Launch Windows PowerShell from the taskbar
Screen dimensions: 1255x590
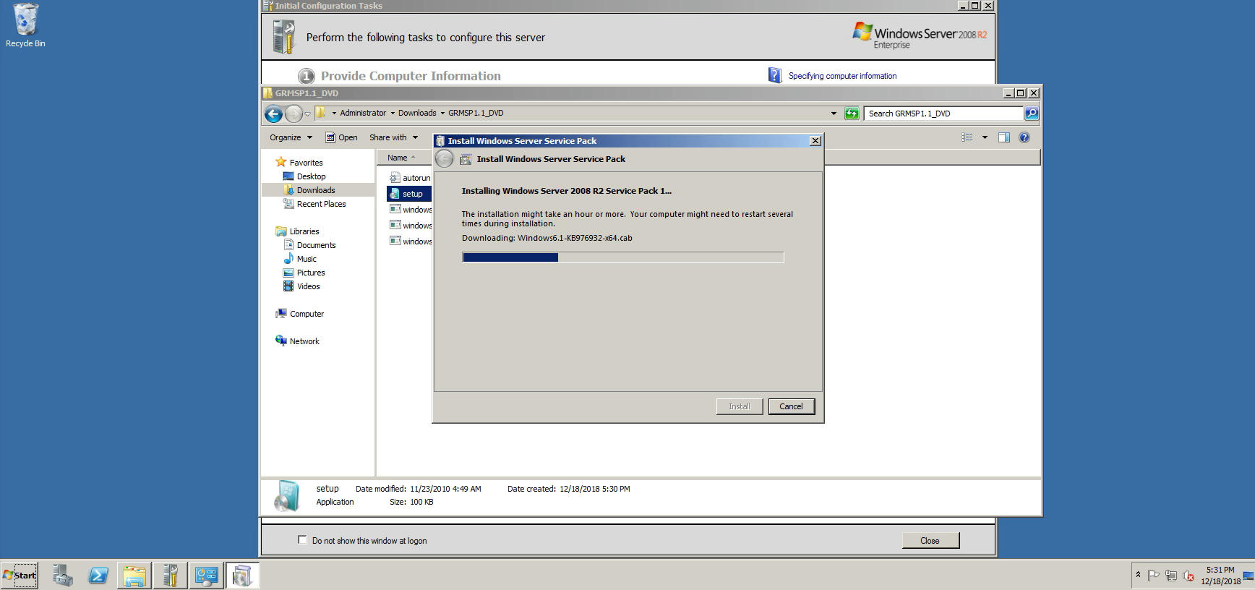pos(98,576)
